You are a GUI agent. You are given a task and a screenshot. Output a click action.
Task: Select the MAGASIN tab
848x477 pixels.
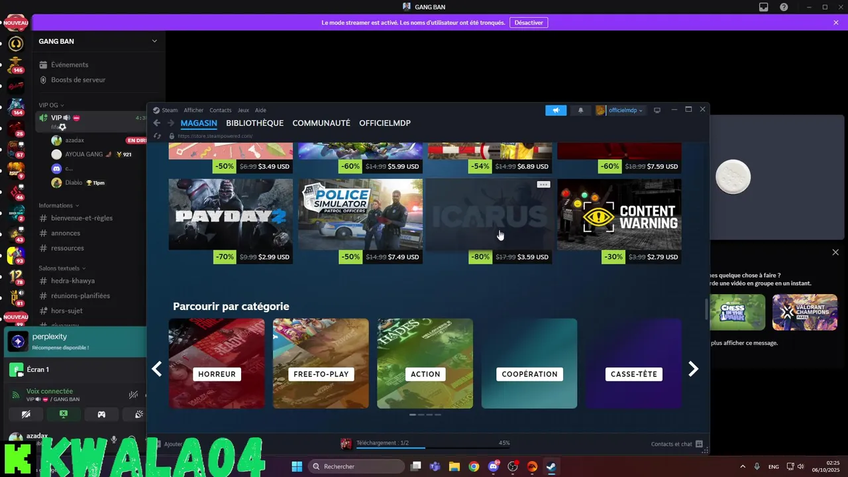[x=199, y=123]
